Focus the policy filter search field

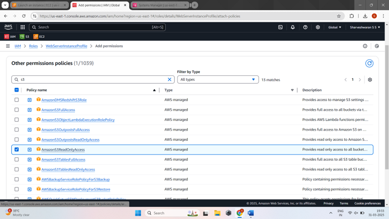click(93, 79)
